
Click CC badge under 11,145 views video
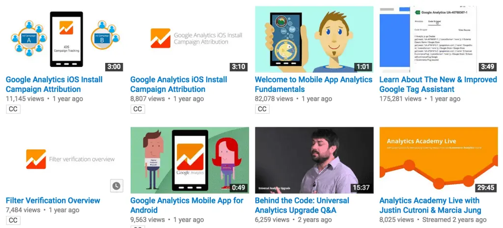(x=13, y=109)
